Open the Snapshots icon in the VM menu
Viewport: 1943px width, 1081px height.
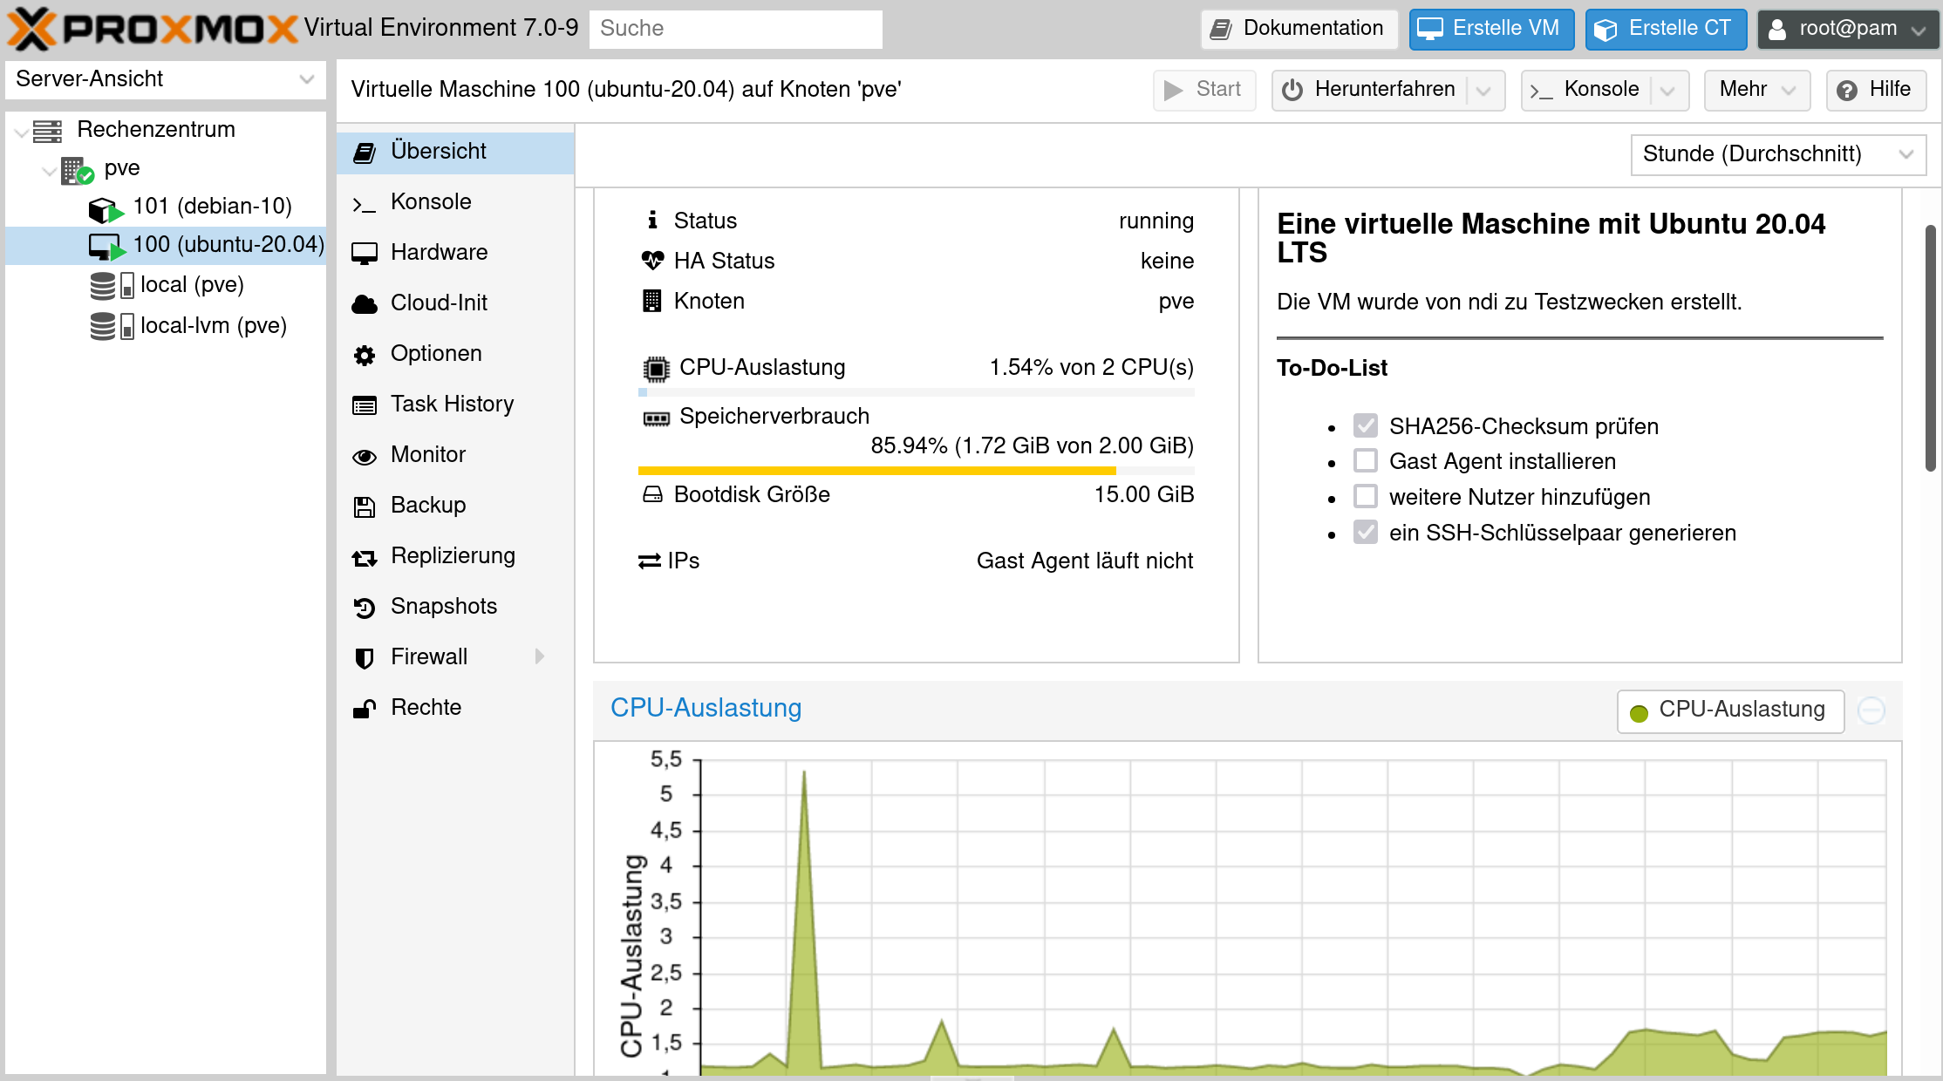[364, 608]
